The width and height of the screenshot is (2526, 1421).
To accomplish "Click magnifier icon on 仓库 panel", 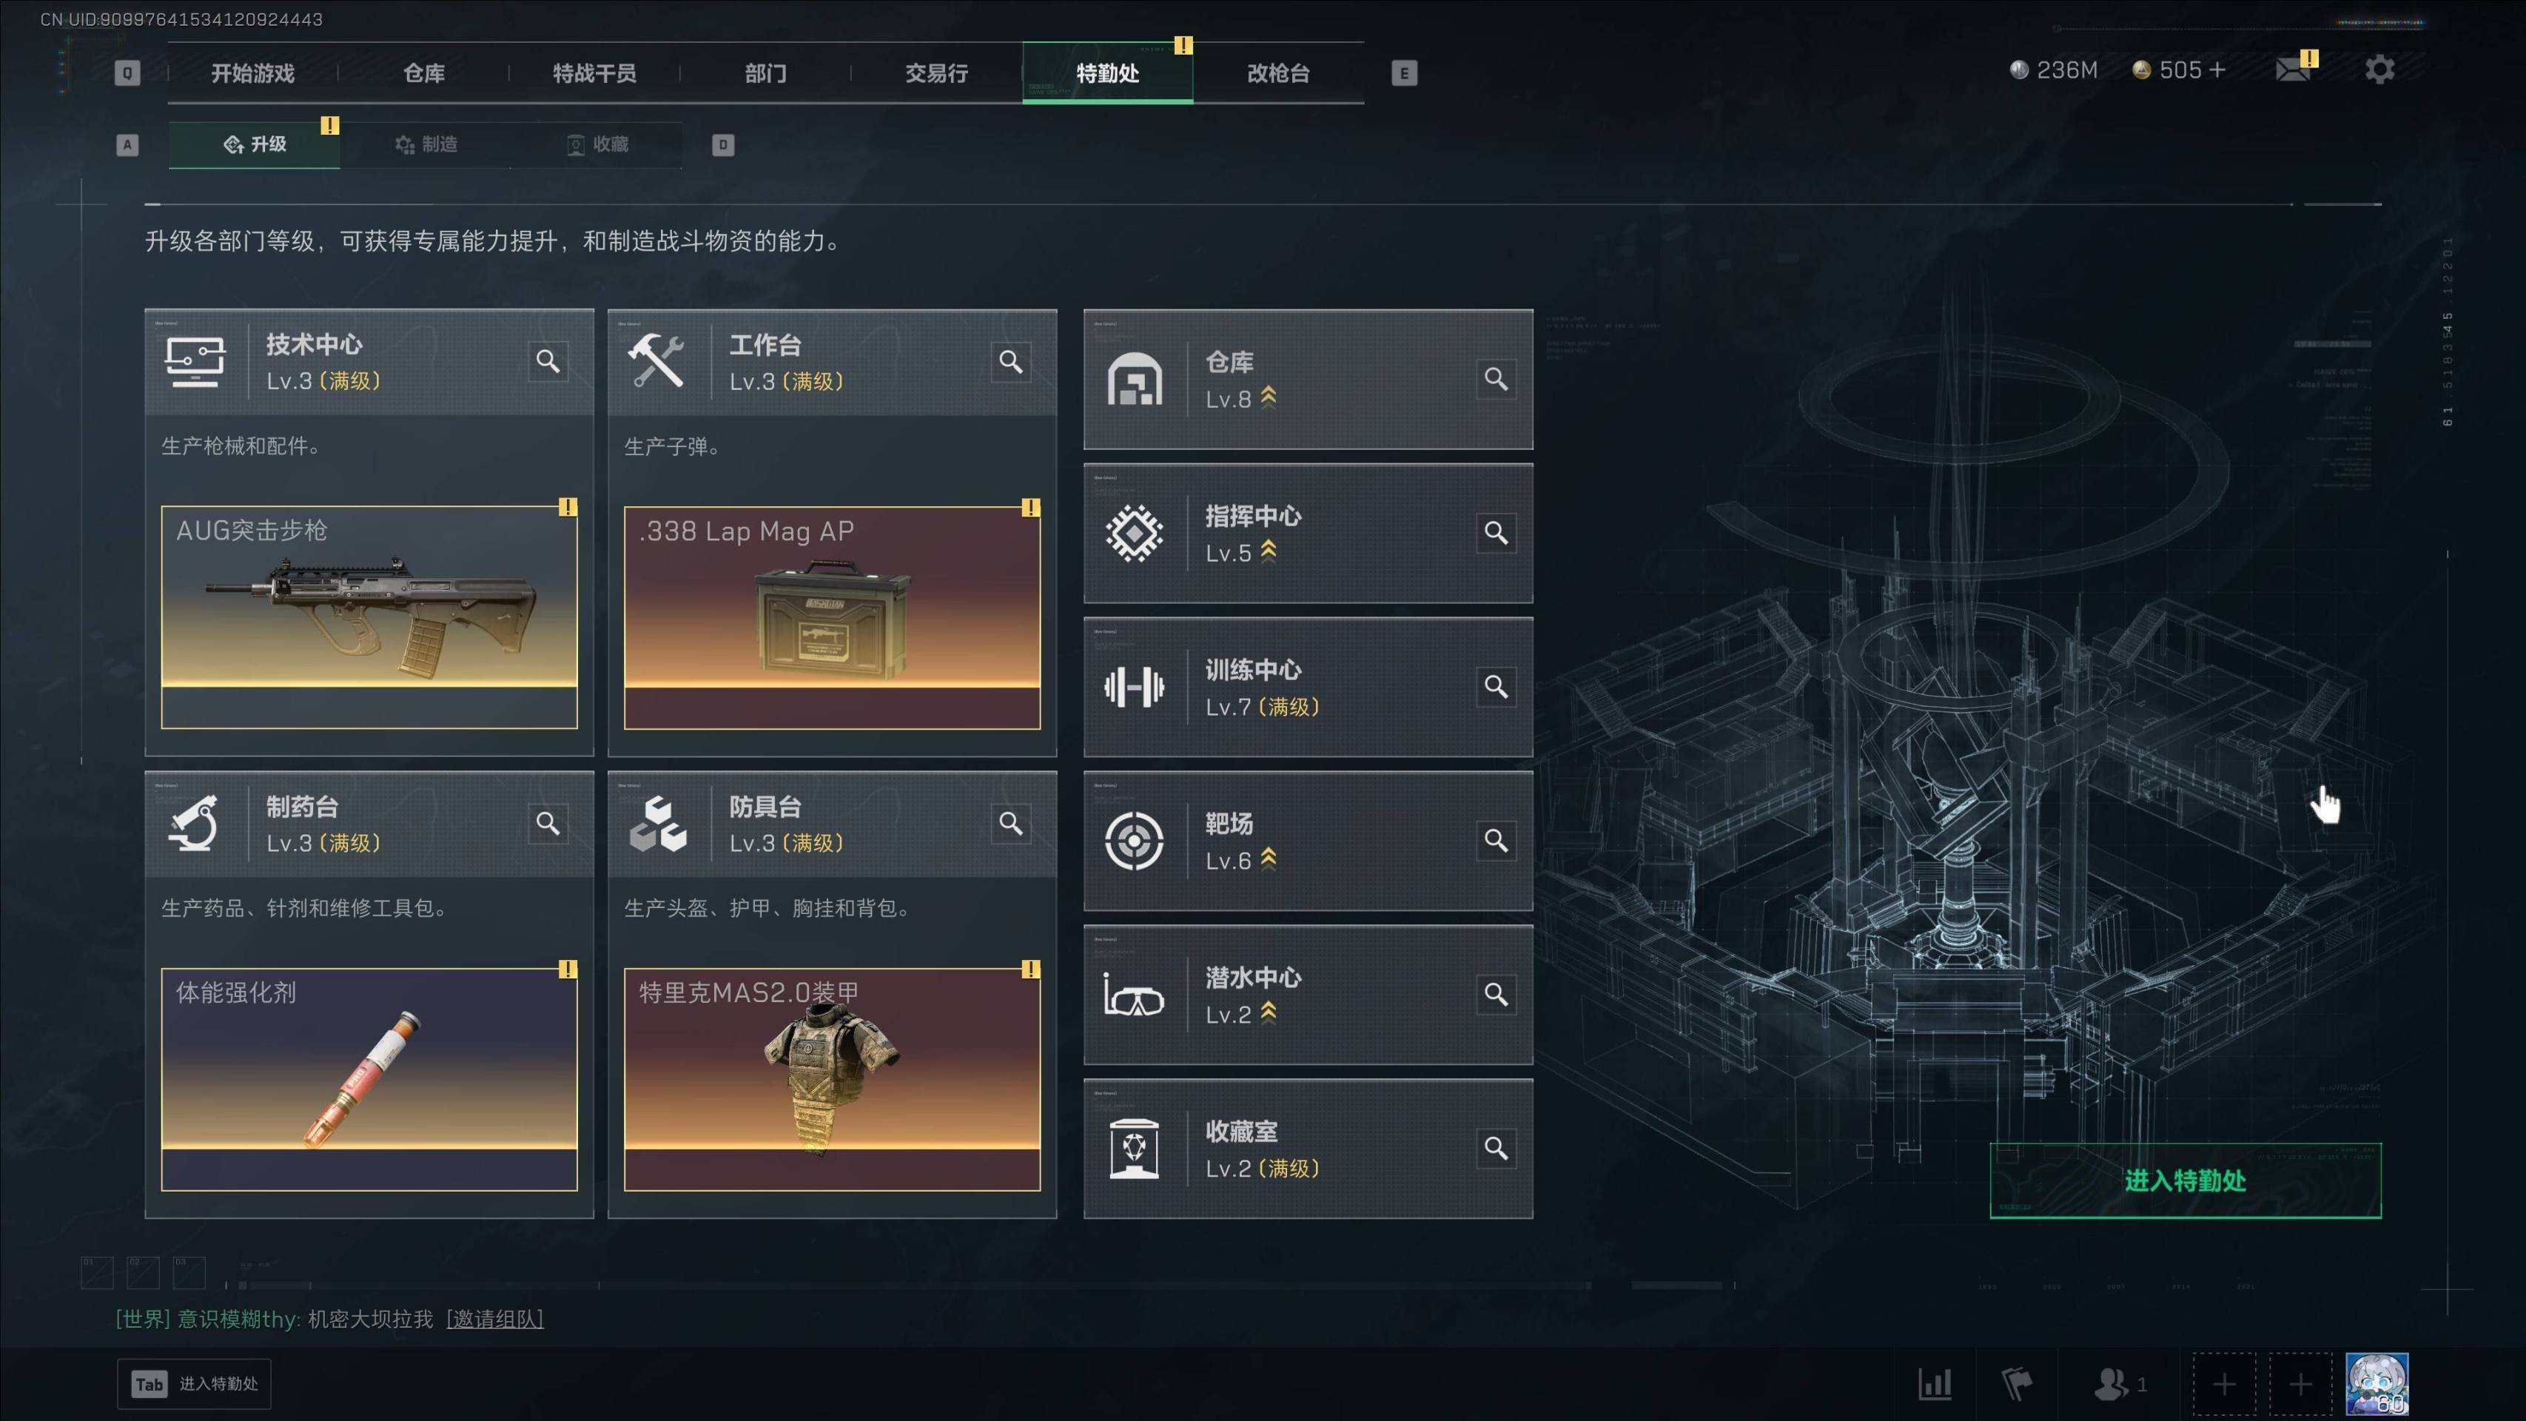I will tap(1496, 378).
